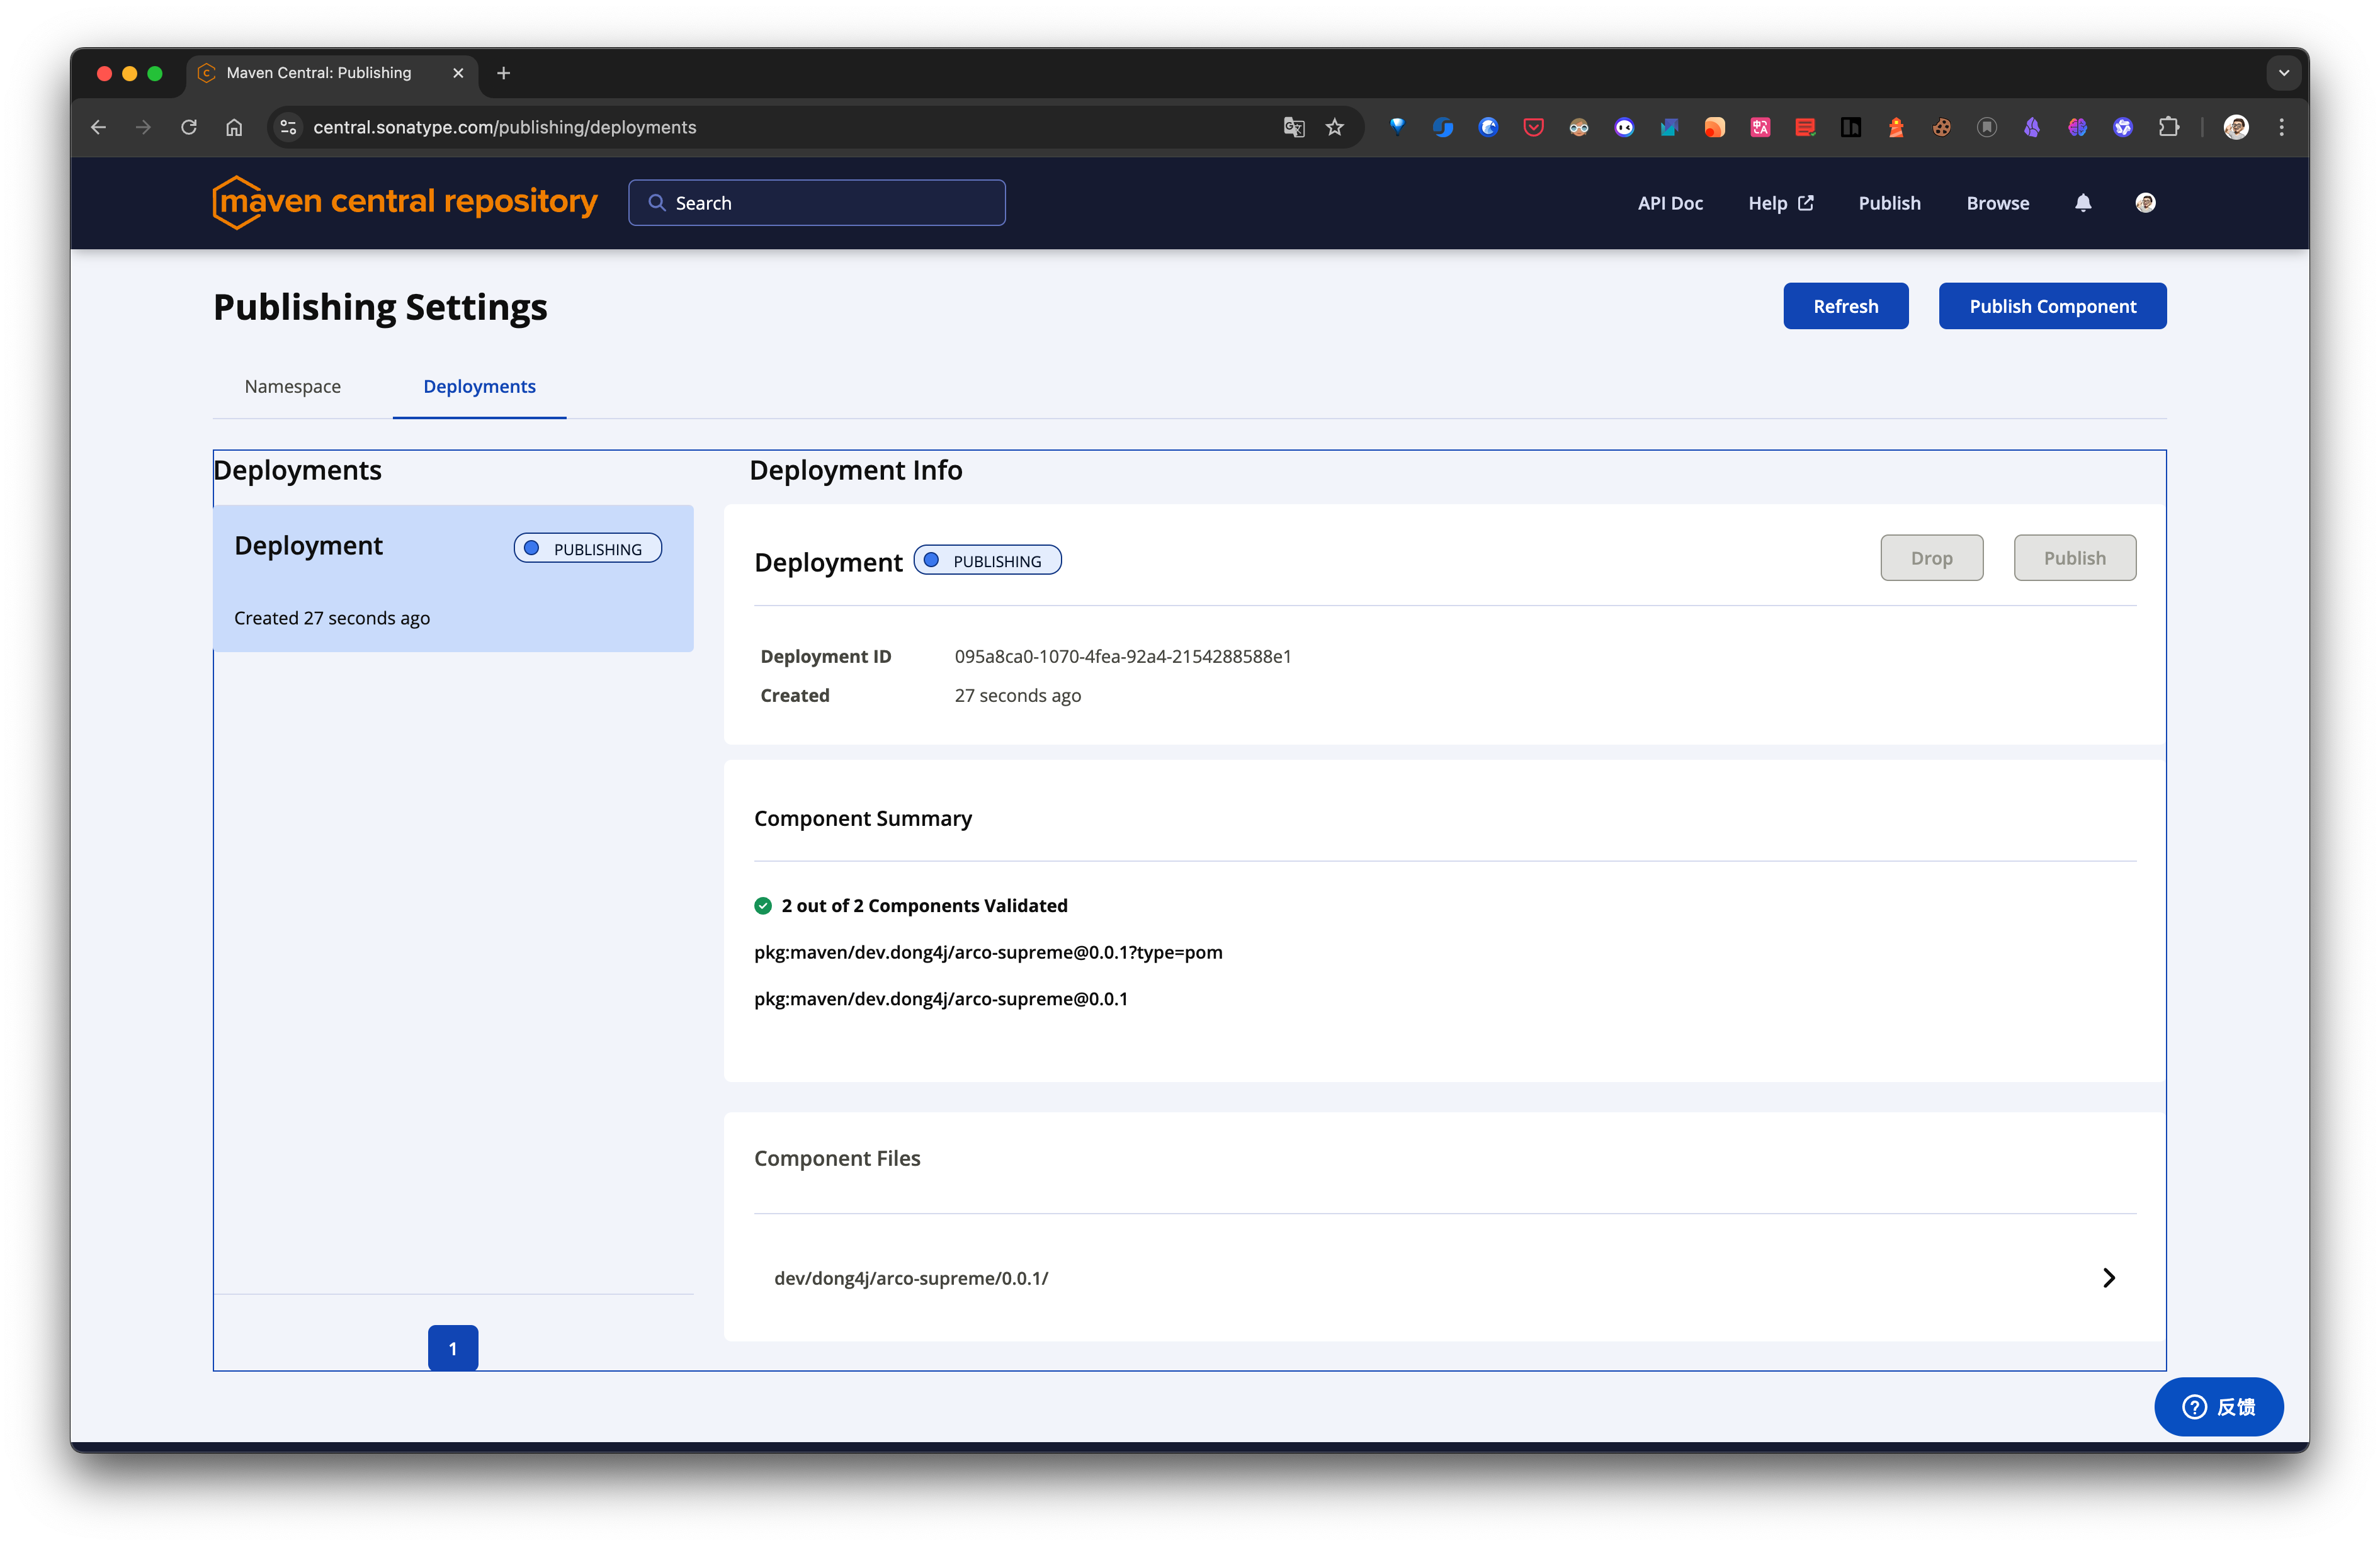This screenshot has width=2380, height=1546.
Task: Open the Help link in navigation
Action: [x=1781, y=203]
